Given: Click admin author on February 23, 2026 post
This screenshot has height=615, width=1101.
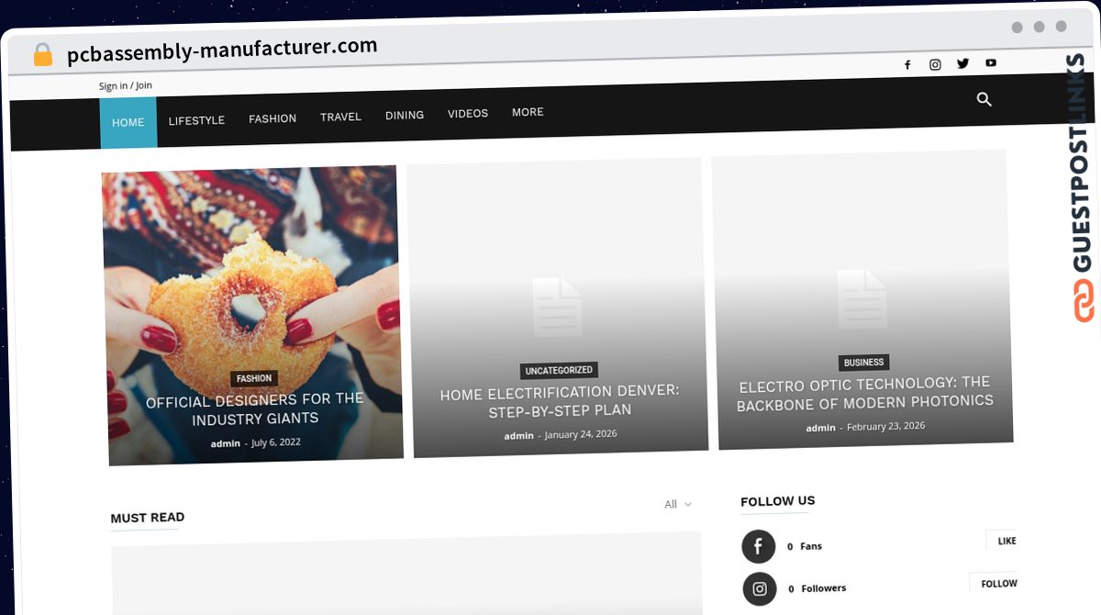Looking at the screenshot, I should [x=821, y=428].
